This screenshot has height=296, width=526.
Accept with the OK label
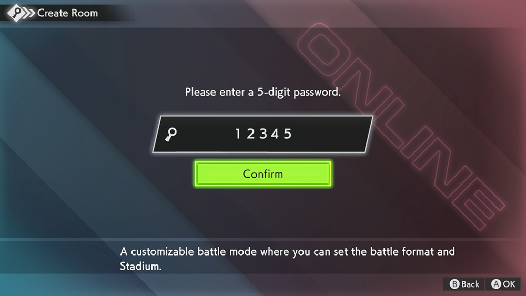[509, 284]
